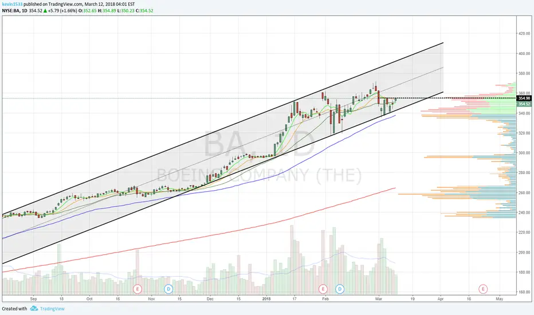The width and height of the screenshot is (534, 315).
Task: Click the 17 date label after 2018
Action: point(295,299)
